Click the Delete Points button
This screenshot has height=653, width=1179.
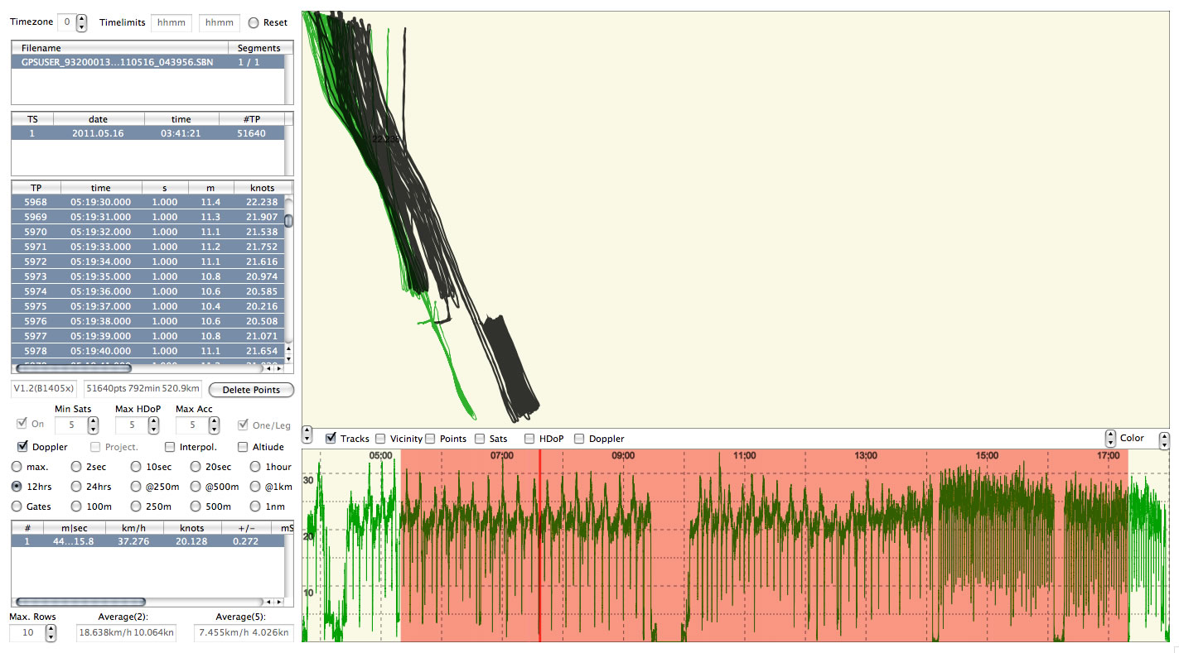pyautogui.click(x=251, y=390)
